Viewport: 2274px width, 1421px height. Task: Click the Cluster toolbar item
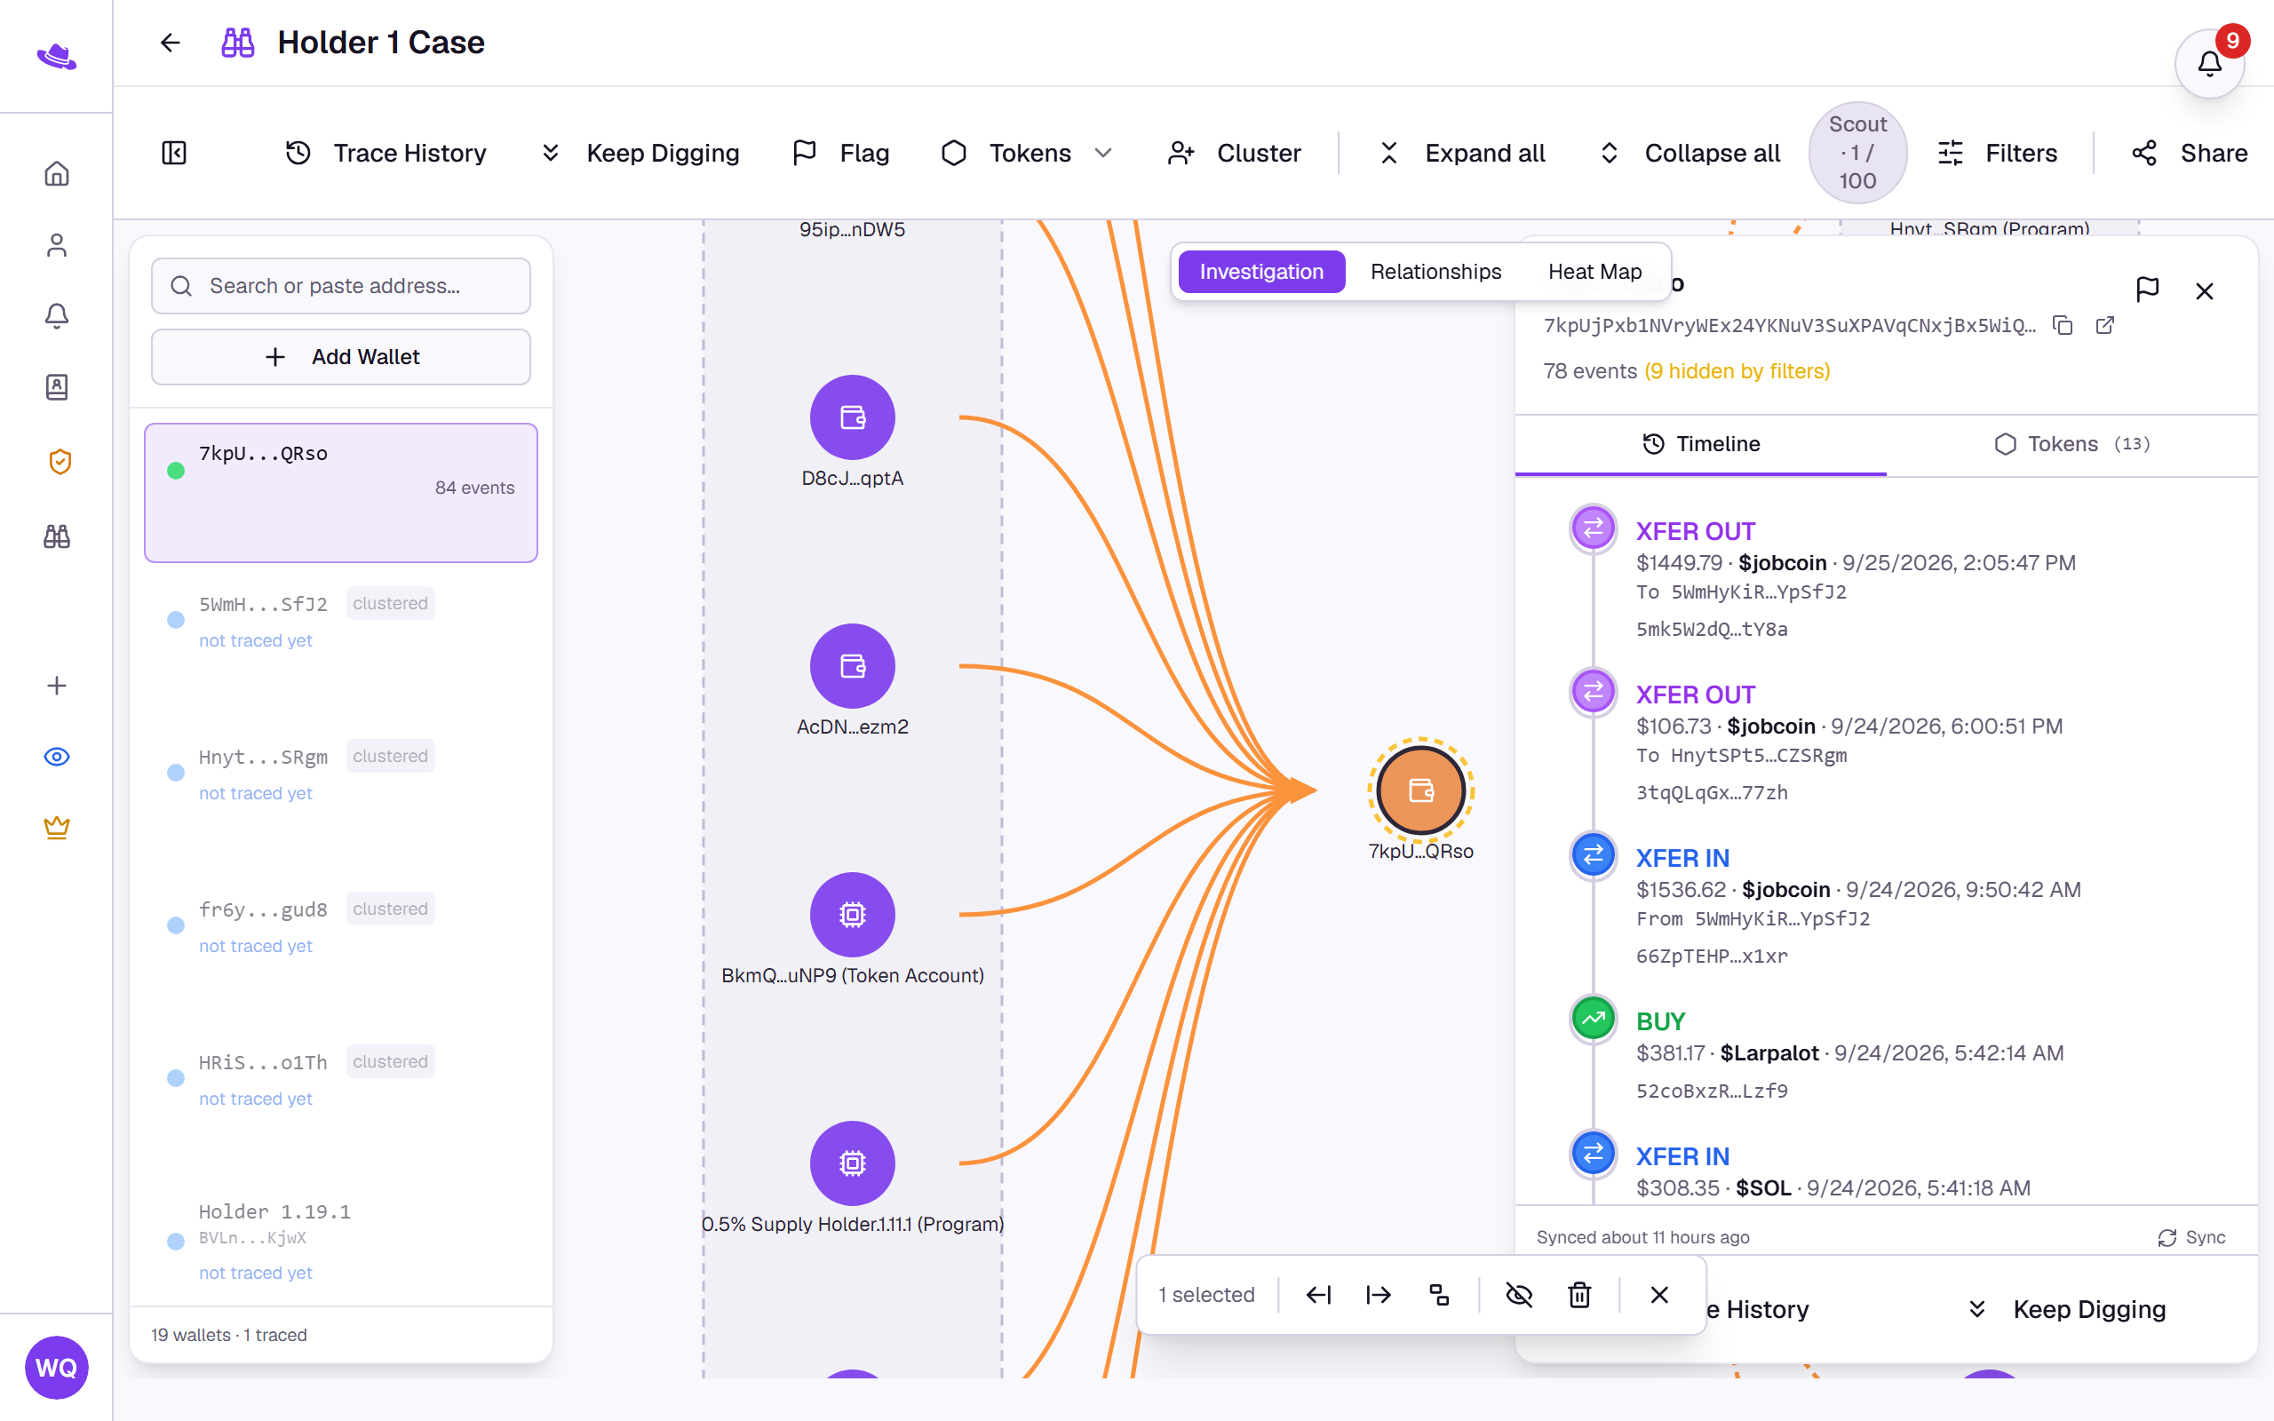coord(1234,153)
